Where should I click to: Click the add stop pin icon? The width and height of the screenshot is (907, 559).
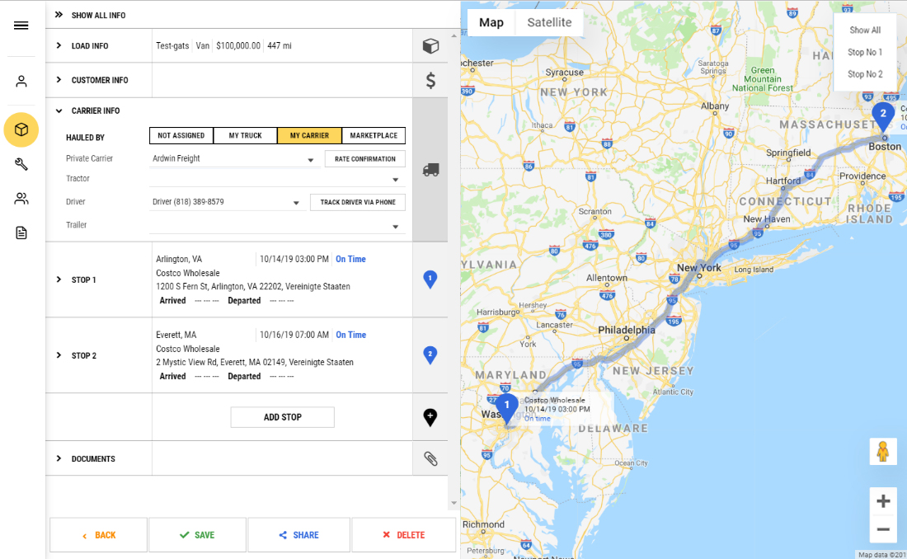point(430,416)
